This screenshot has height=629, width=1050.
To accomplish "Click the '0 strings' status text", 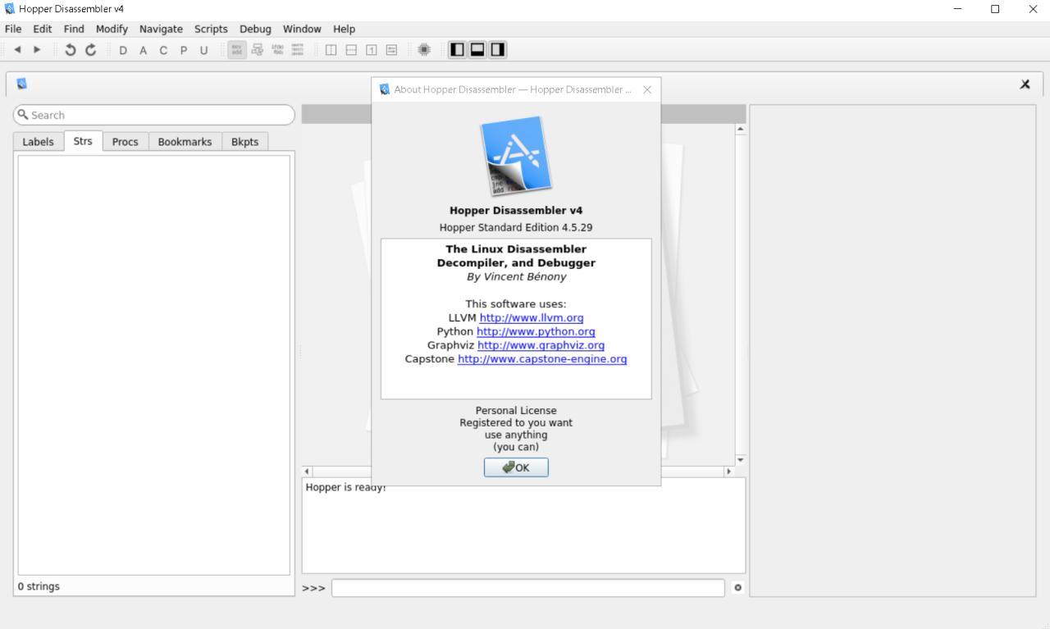I will click(x=39, y=586).
